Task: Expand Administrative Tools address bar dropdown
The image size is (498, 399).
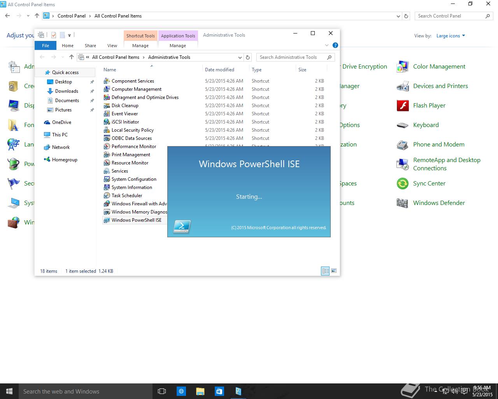Action: [x=240, y=57]
